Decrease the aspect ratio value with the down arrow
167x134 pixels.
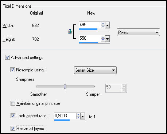[x=78, y=117]
